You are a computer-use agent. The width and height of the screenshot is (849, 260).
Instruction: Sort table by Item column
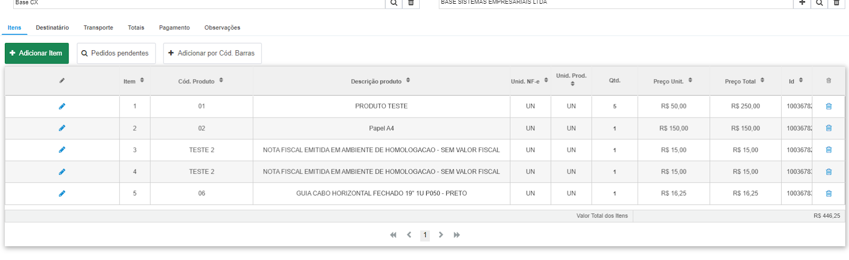[x=142, y=80]
